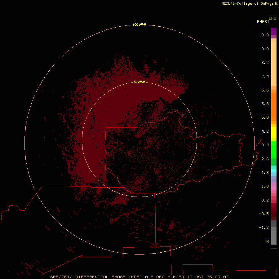
Task: Click the bright green band in the color bar
Action: pos(274,150)
